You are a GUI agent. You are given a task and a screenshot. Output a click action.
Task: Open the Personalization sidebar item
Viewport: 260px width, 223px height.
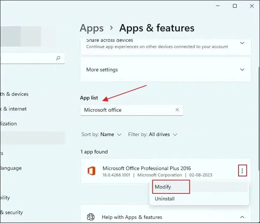[x=8, y=124]
